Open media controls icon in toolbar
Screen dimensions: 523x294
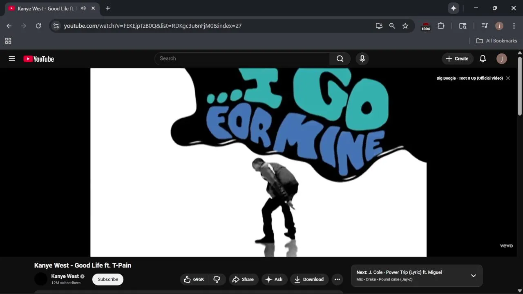pyautogui.click(x=485, y=26)
